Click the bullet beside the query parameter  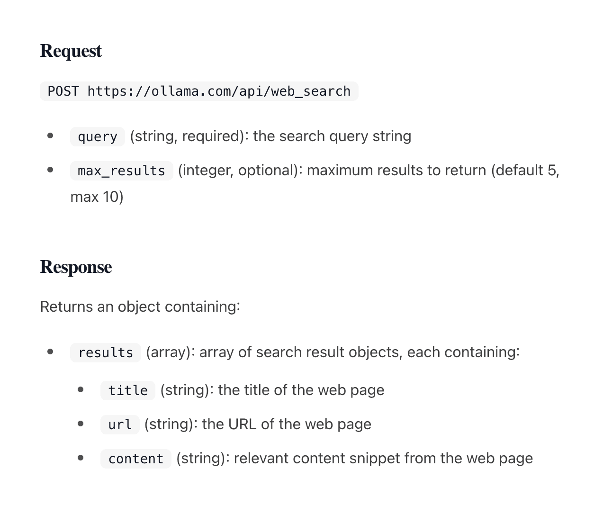point(51,136)
